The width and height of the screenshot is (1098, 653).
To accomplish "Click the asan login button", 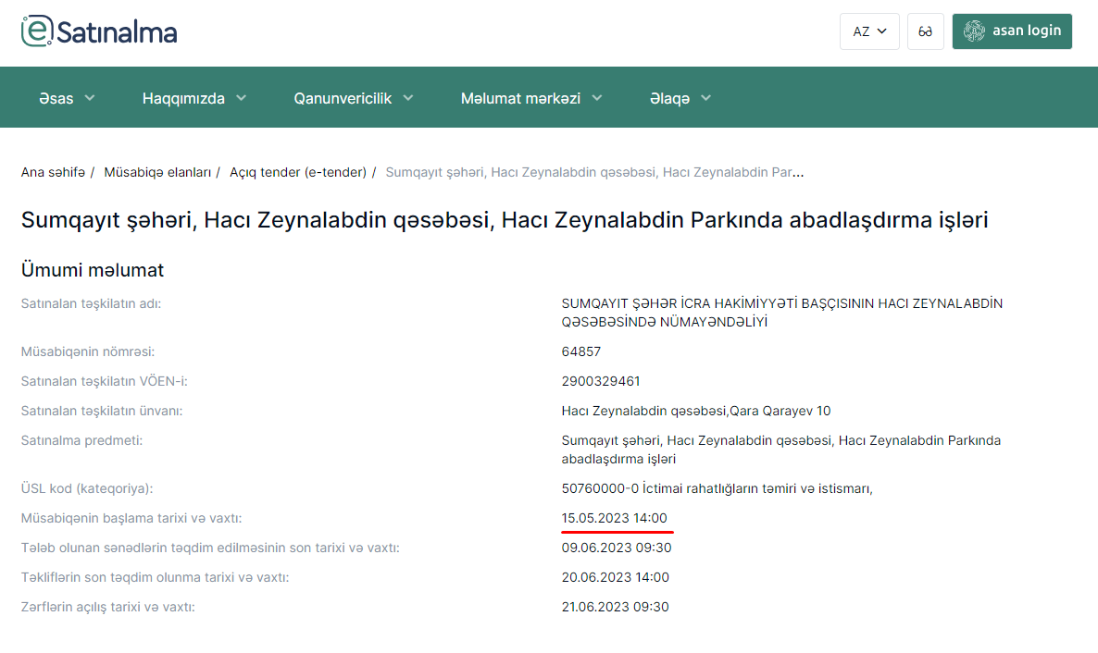I will coord(1012,31).
